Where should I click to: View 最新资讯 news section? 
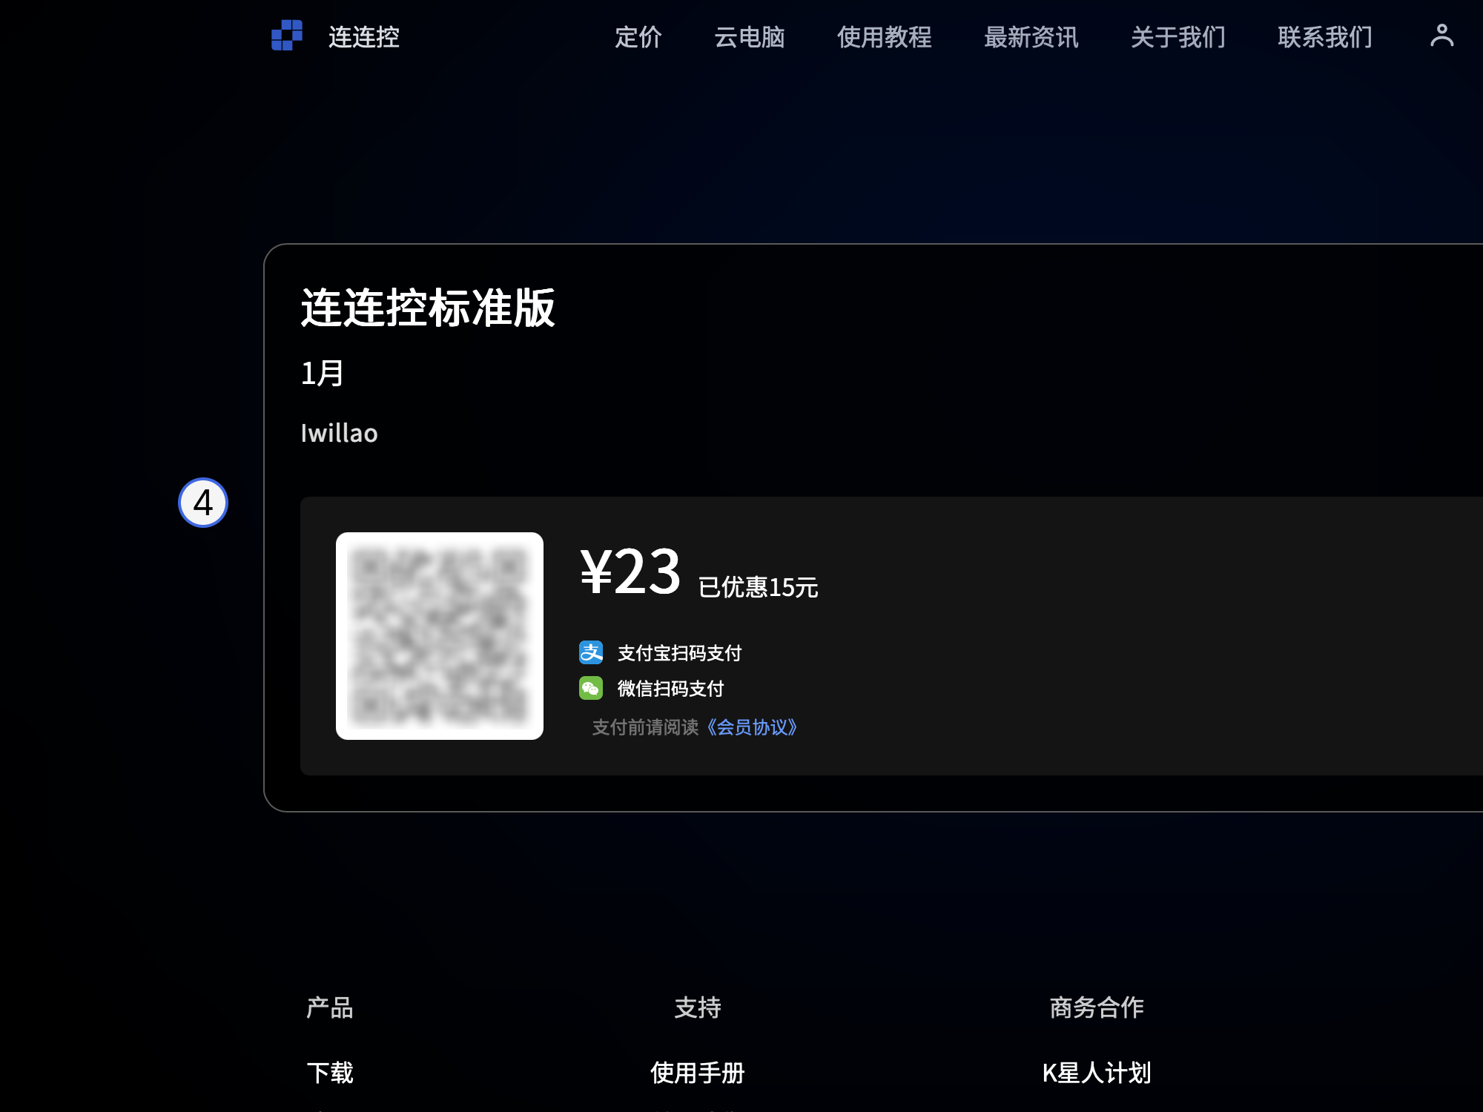click(1031, 37)
